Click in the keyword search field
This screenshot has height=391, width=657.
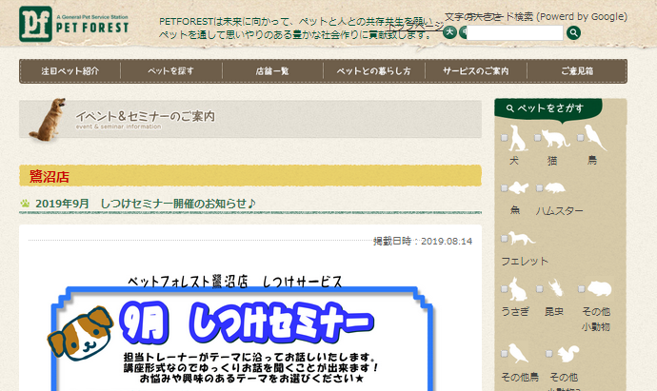tap(514, 32)
